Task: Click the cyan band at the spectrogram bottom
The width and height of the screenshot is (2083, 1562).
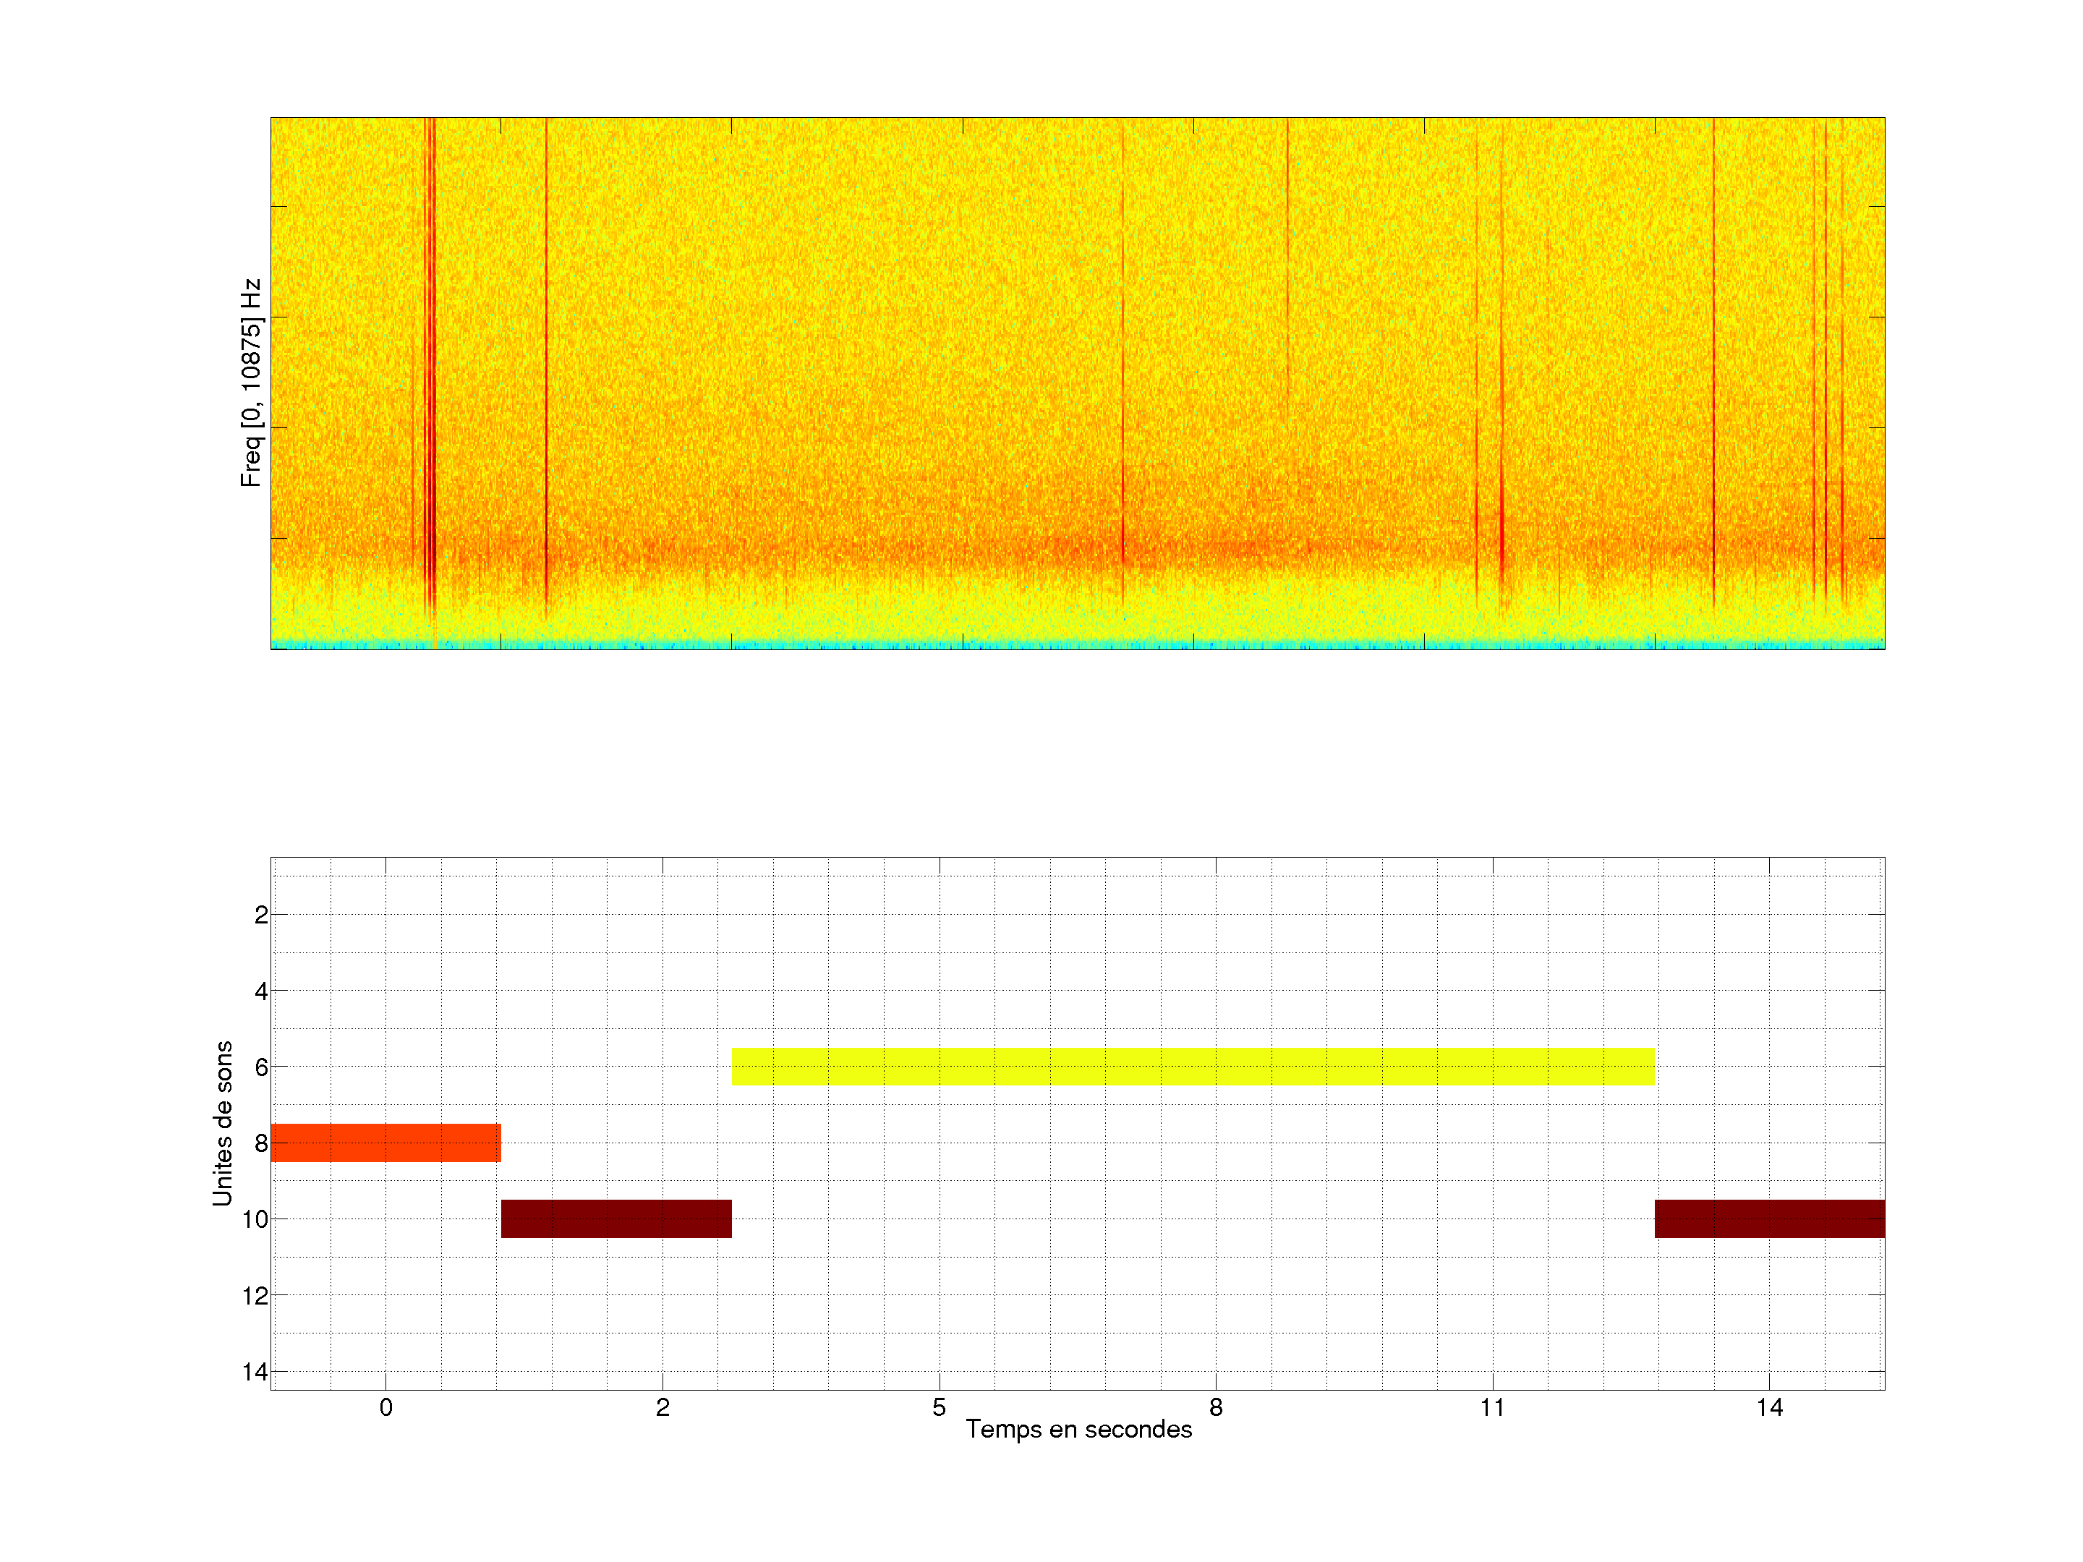Action: pyautogui.click(x=1077, y=645)
